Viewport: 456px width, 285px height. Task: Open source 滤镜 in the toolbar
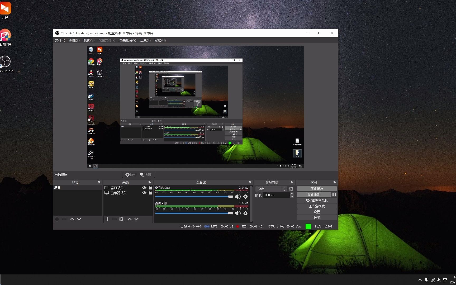tap(146, 175)
